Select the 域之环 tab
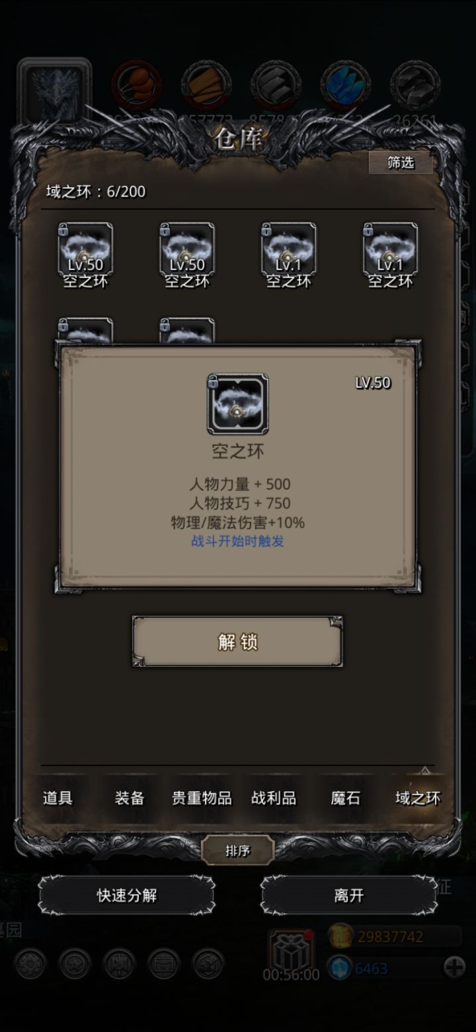The image size is (476, 1032). coord(418,798)
